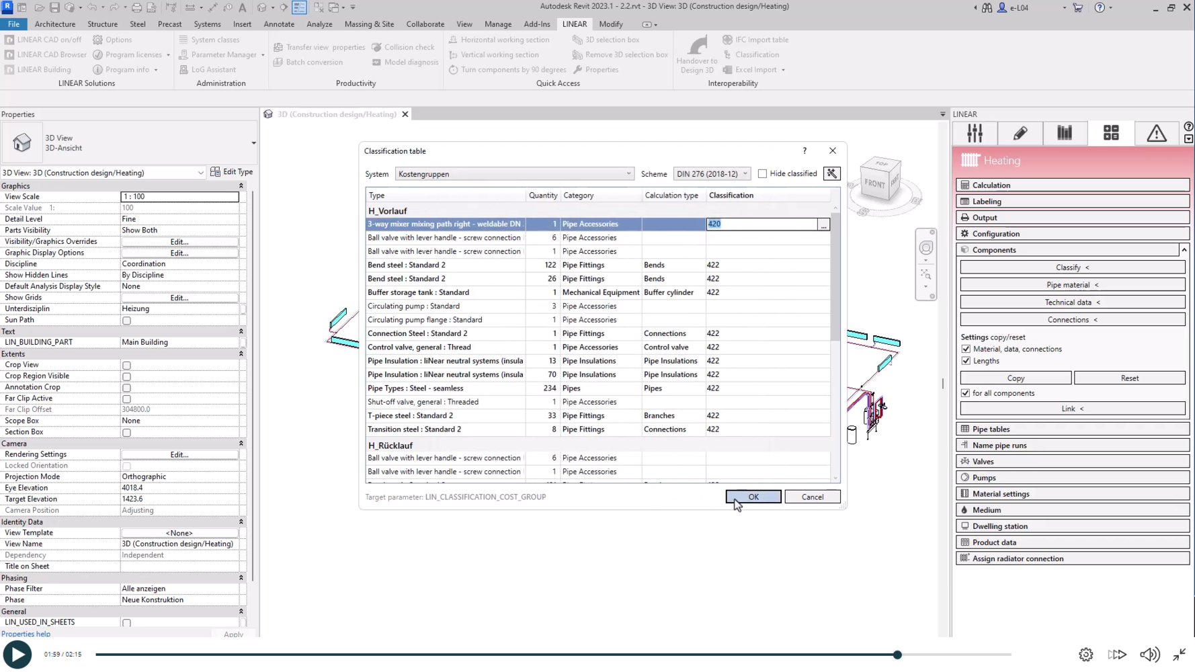The height and width of the screenshot is (672, 1195).
Task: Open the Annotate ribbon tab
Action: [279, 24]
